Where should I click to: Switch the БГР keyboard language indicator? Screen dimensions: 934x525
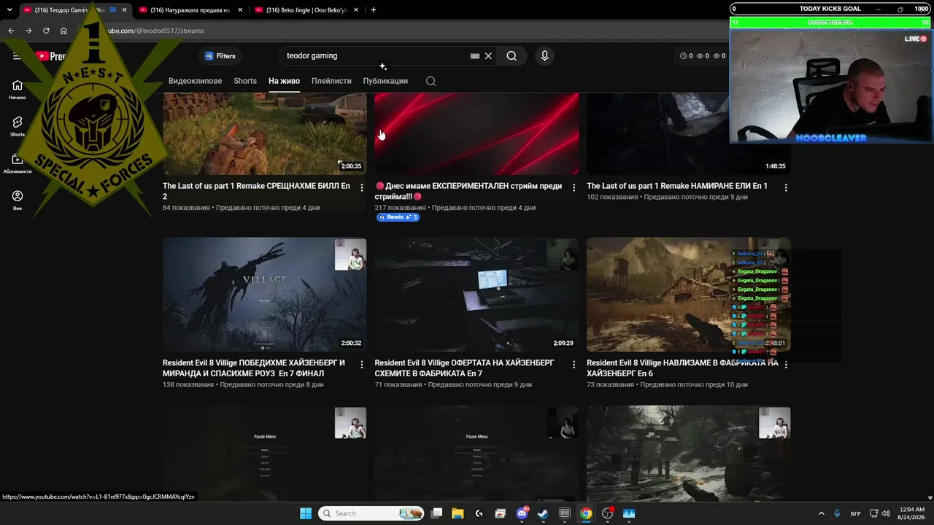[855, 513]
